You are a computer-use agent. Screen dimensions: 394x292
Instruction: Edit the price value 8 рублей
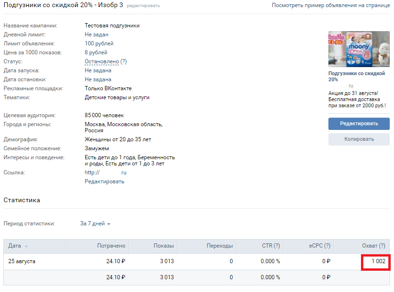tap(96, 52)
